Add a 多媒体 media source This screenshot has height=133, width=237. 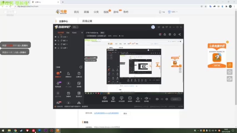(x=130, y=99)
